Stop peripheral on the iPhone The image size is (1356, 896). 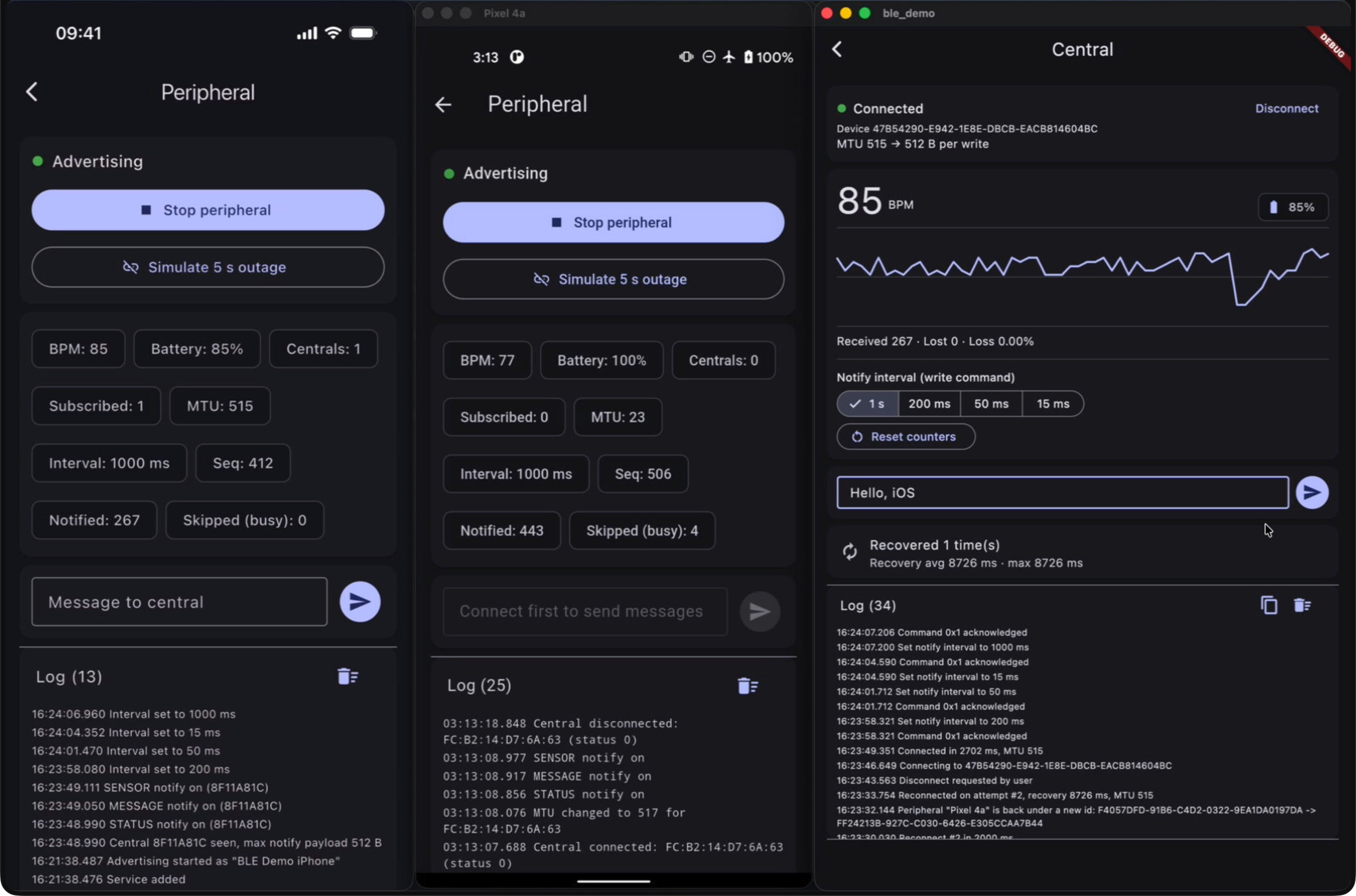pos(208,210)
